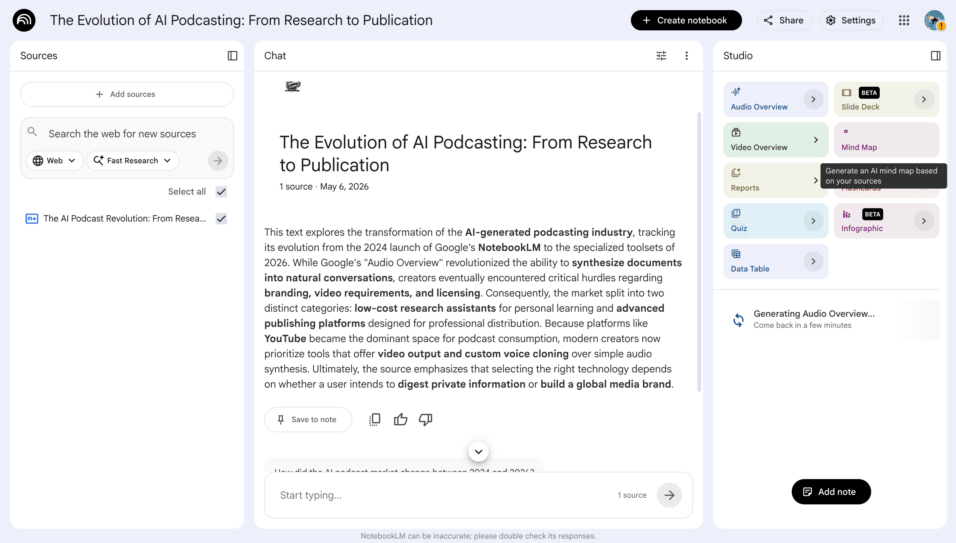Click the Add note button
The height and width of the screenshot is (543, 956).
pyautogui.click(x=831, y=492)
